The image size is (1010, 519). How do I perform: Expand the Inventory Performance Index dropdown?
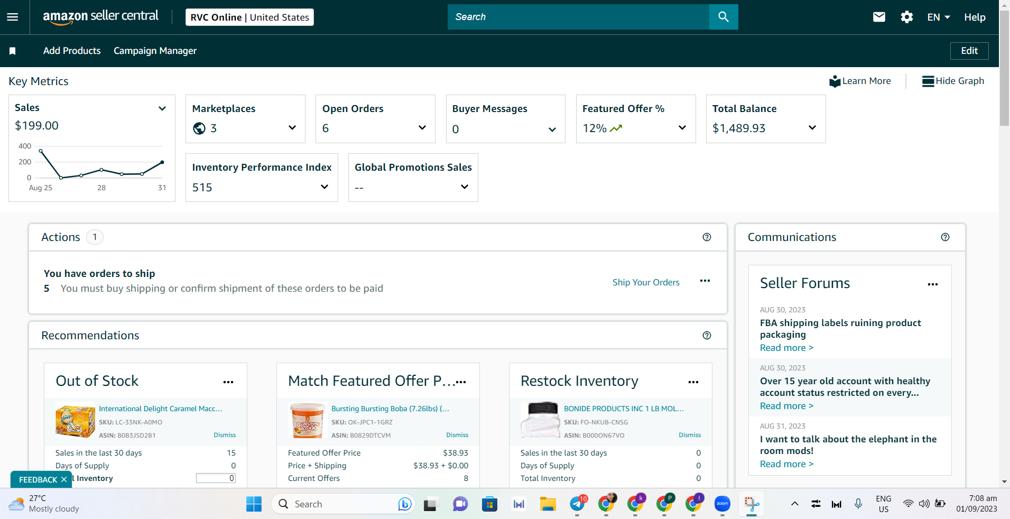325,187
